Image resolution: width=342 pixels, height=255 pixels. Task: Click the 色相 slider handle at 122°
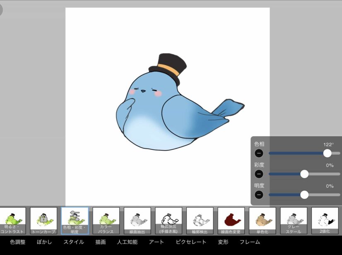click(327, 153)
